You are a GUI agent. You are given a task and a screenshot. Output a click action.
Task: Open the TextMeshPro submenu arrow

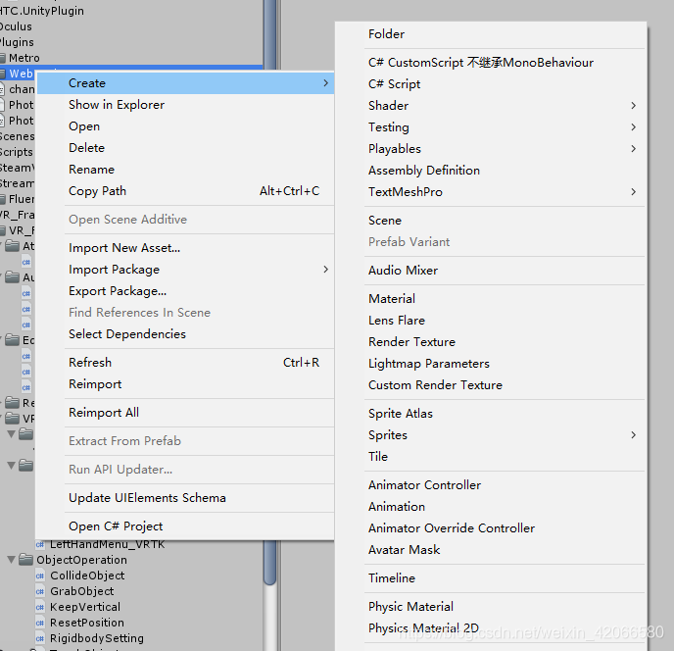633,191
